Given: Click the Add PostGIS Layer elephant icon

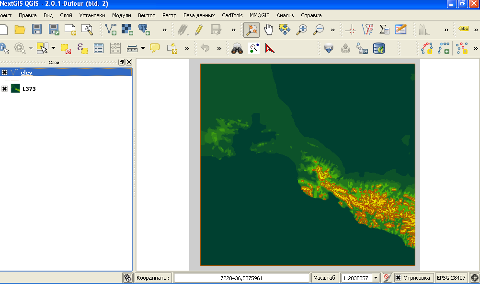Looking at the screenshot, I should pos(144,30).
